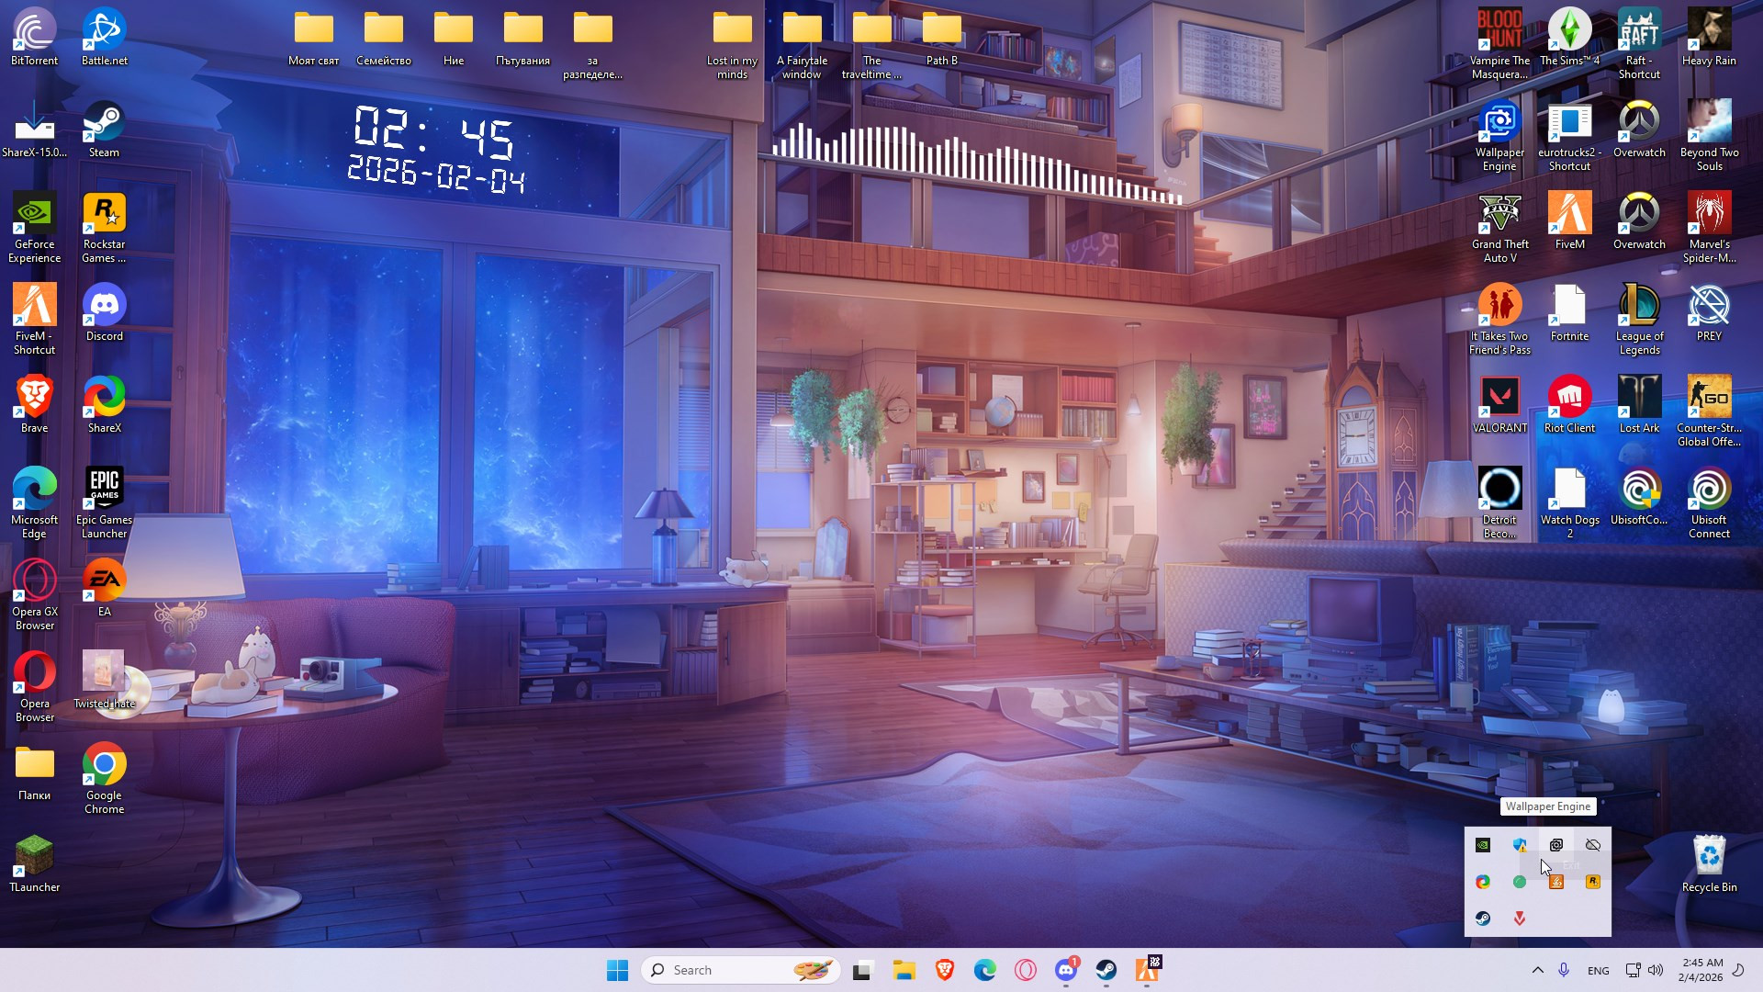
Task: Toggle the microphone indicator in taskbar
Action: [x=1564, y=970]
